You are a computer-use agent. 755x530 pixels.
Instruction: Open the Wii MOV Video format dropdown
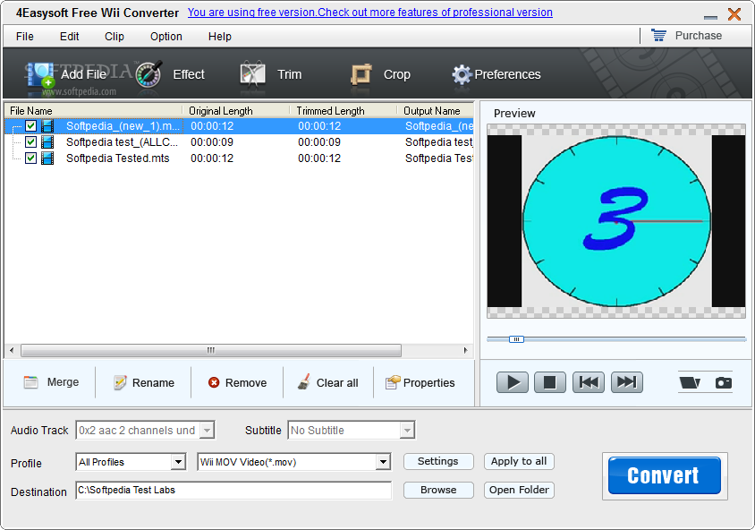[x=383, y=462]
